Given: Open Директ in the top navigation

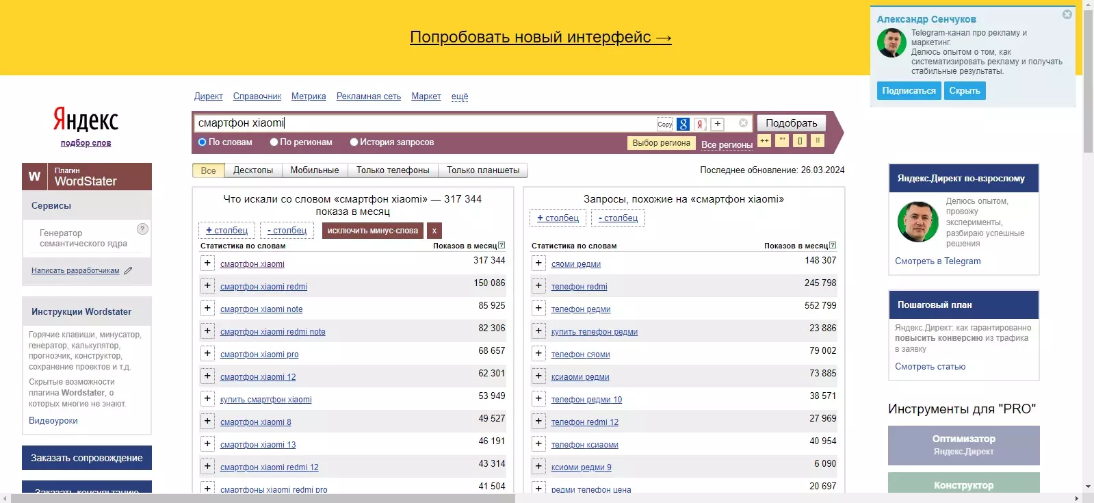Looking at the screenshot, I should click(209, 96).
